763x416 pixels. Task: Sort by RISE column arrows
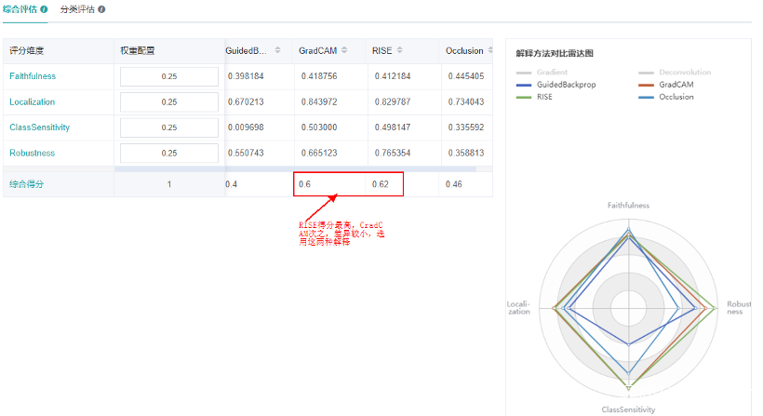pyautogui.click(x=399, y=50)
